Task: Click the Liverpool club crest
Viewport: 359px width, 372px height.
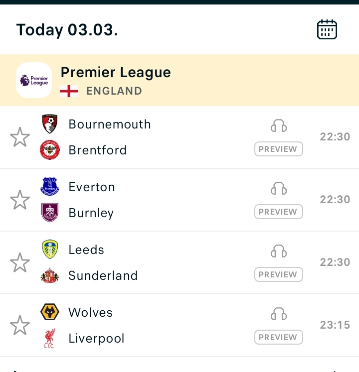Action: 49,338
